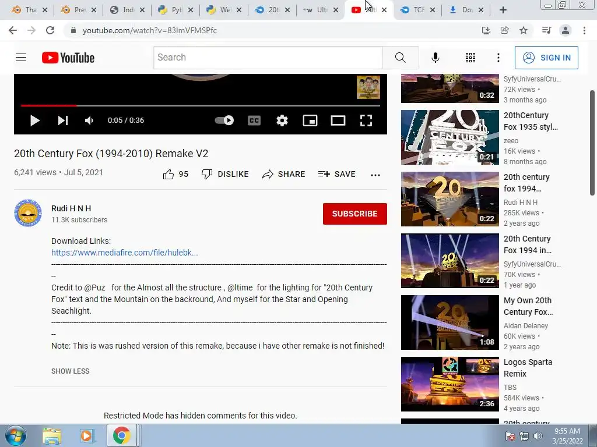
Task: Focus the YouTube search field
Action: coord(268,58)
